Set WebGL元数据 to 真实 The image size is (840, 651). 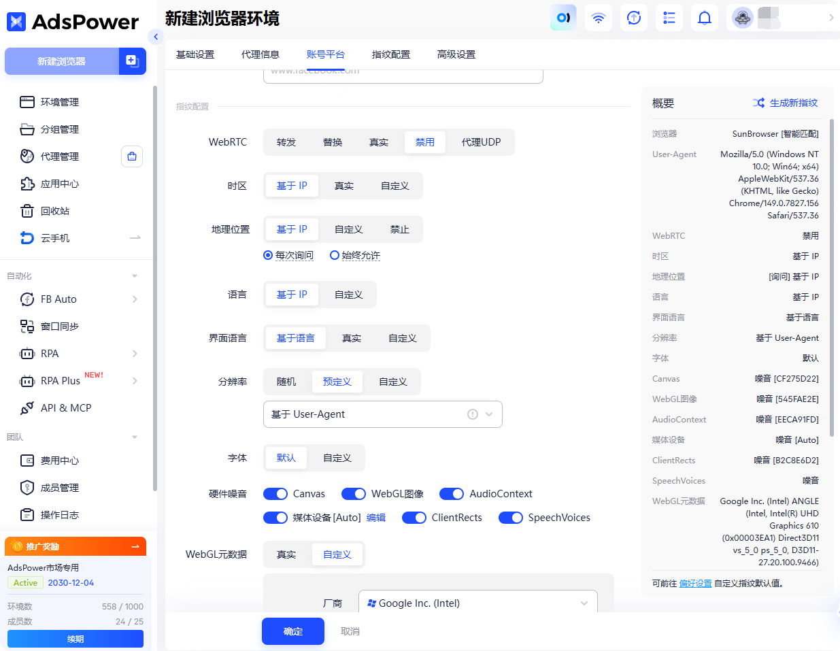(286, 554)
